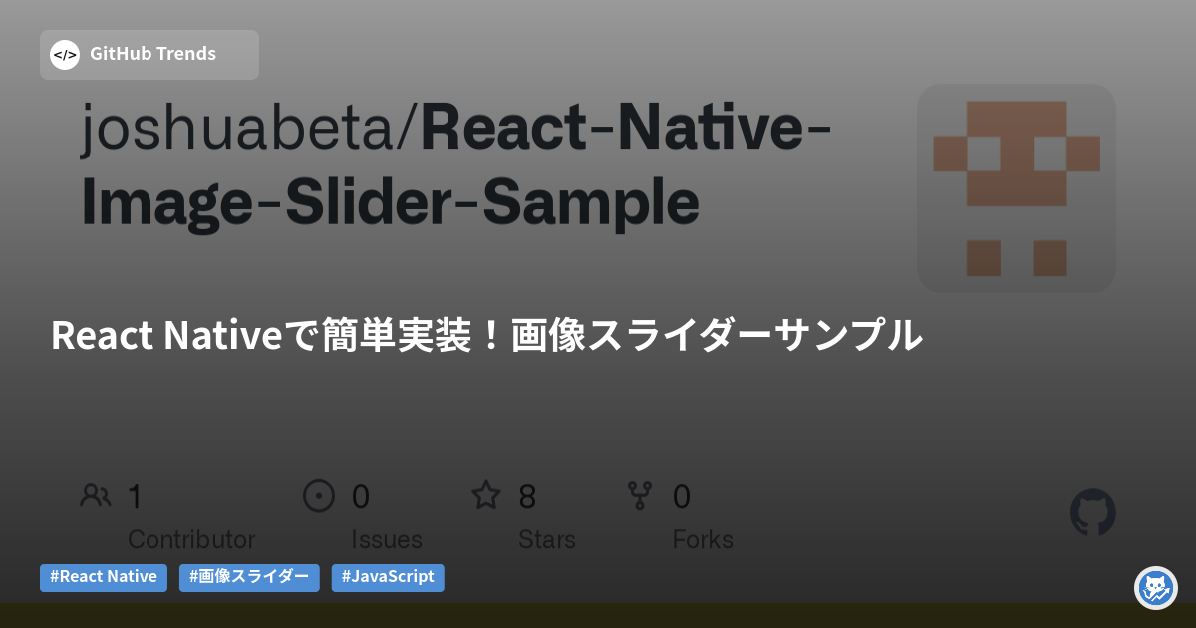This screenshot has width=1196, height=628.
Task: Select the #JavaScript tag
Action: tap(388, 577)
